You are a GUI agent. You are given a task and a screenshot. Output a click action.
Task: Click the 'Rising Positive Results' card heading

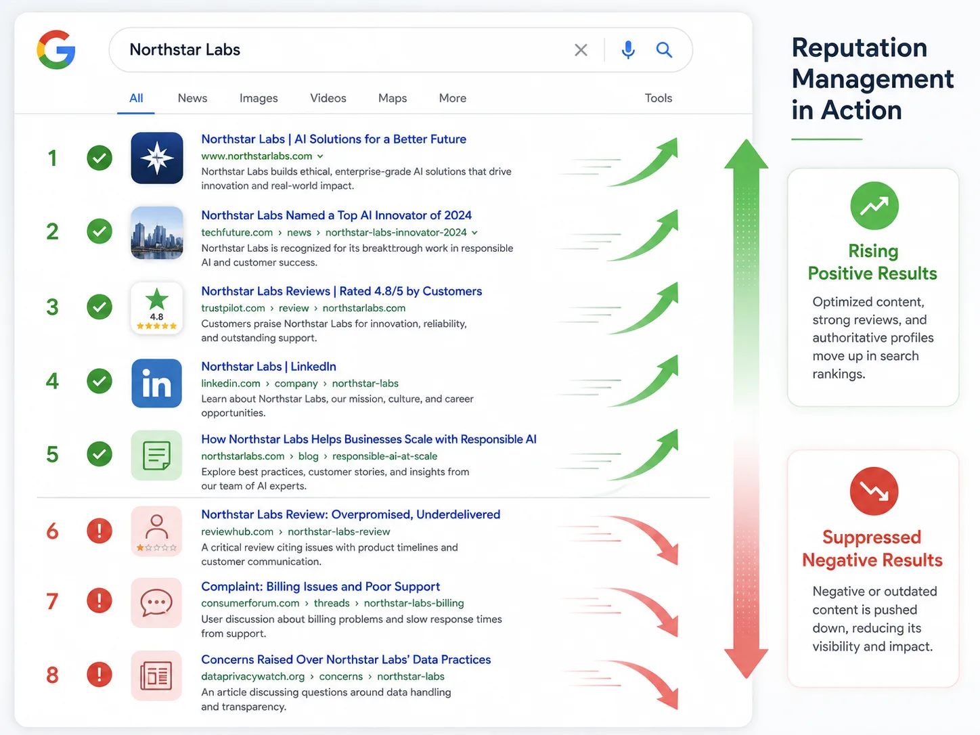pos(873,263)
